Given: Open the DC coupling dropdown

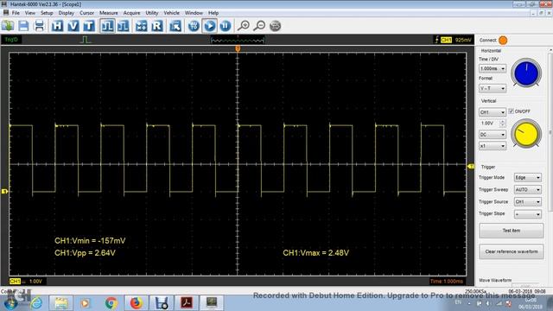Looking at the screenshot, I should pos(493,135).
